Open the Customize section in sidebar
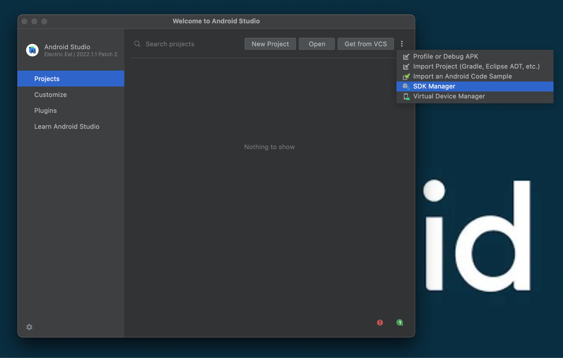 tap(50, 94)
